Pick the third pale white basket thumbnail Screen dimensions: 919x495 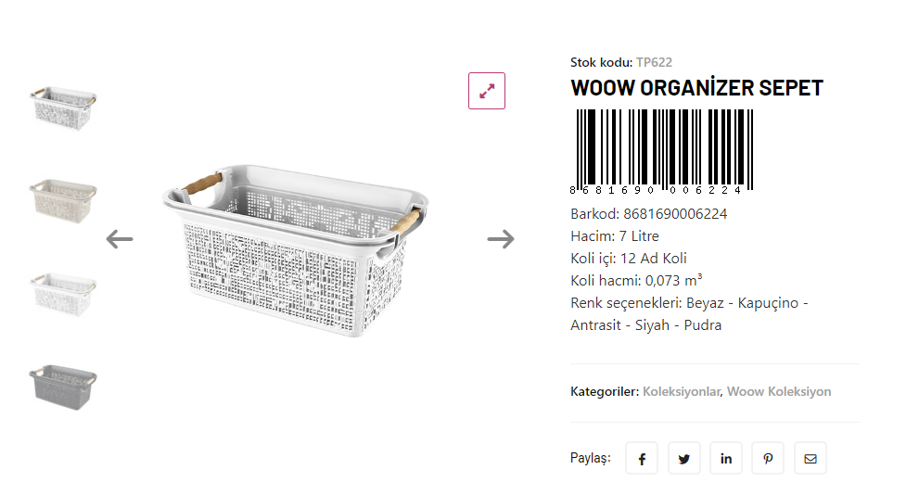(64, 291)
